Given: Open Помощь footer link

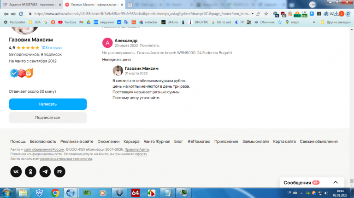Looking at the screenshot, I should click(x=18, y=141).
